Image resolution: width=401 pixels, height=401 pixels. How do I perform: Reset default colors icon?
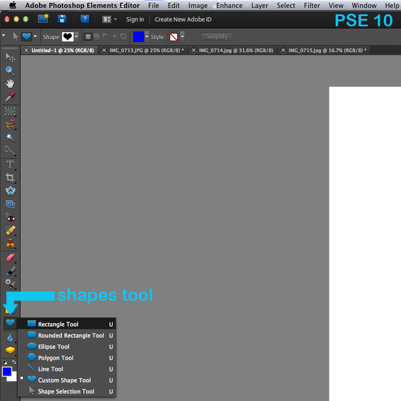click(5, 363)
